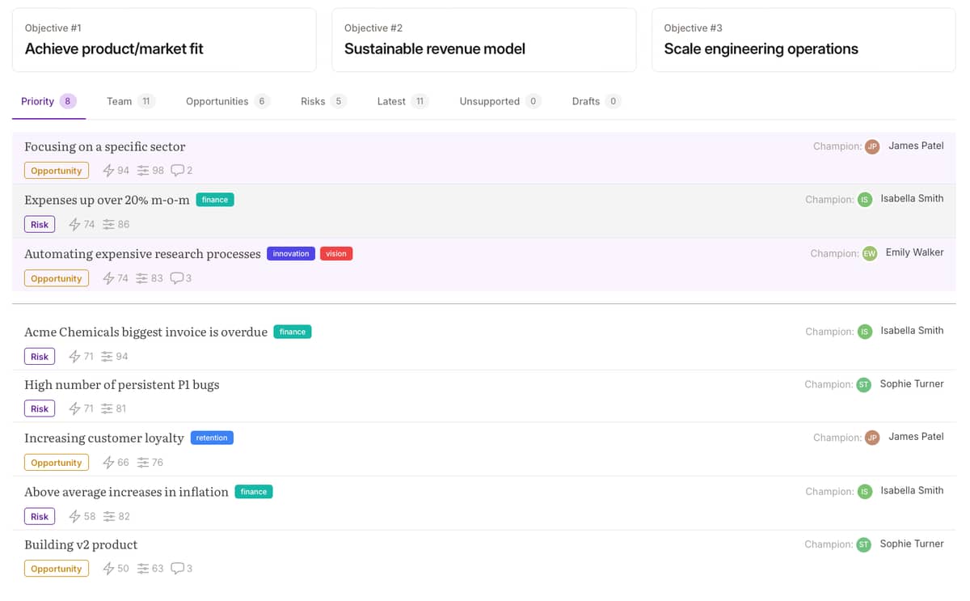Screen dimensions: 970x601
Task: Click ST avatar on Building v2 row
Action: pyautogui.click(x=864, y=544)
